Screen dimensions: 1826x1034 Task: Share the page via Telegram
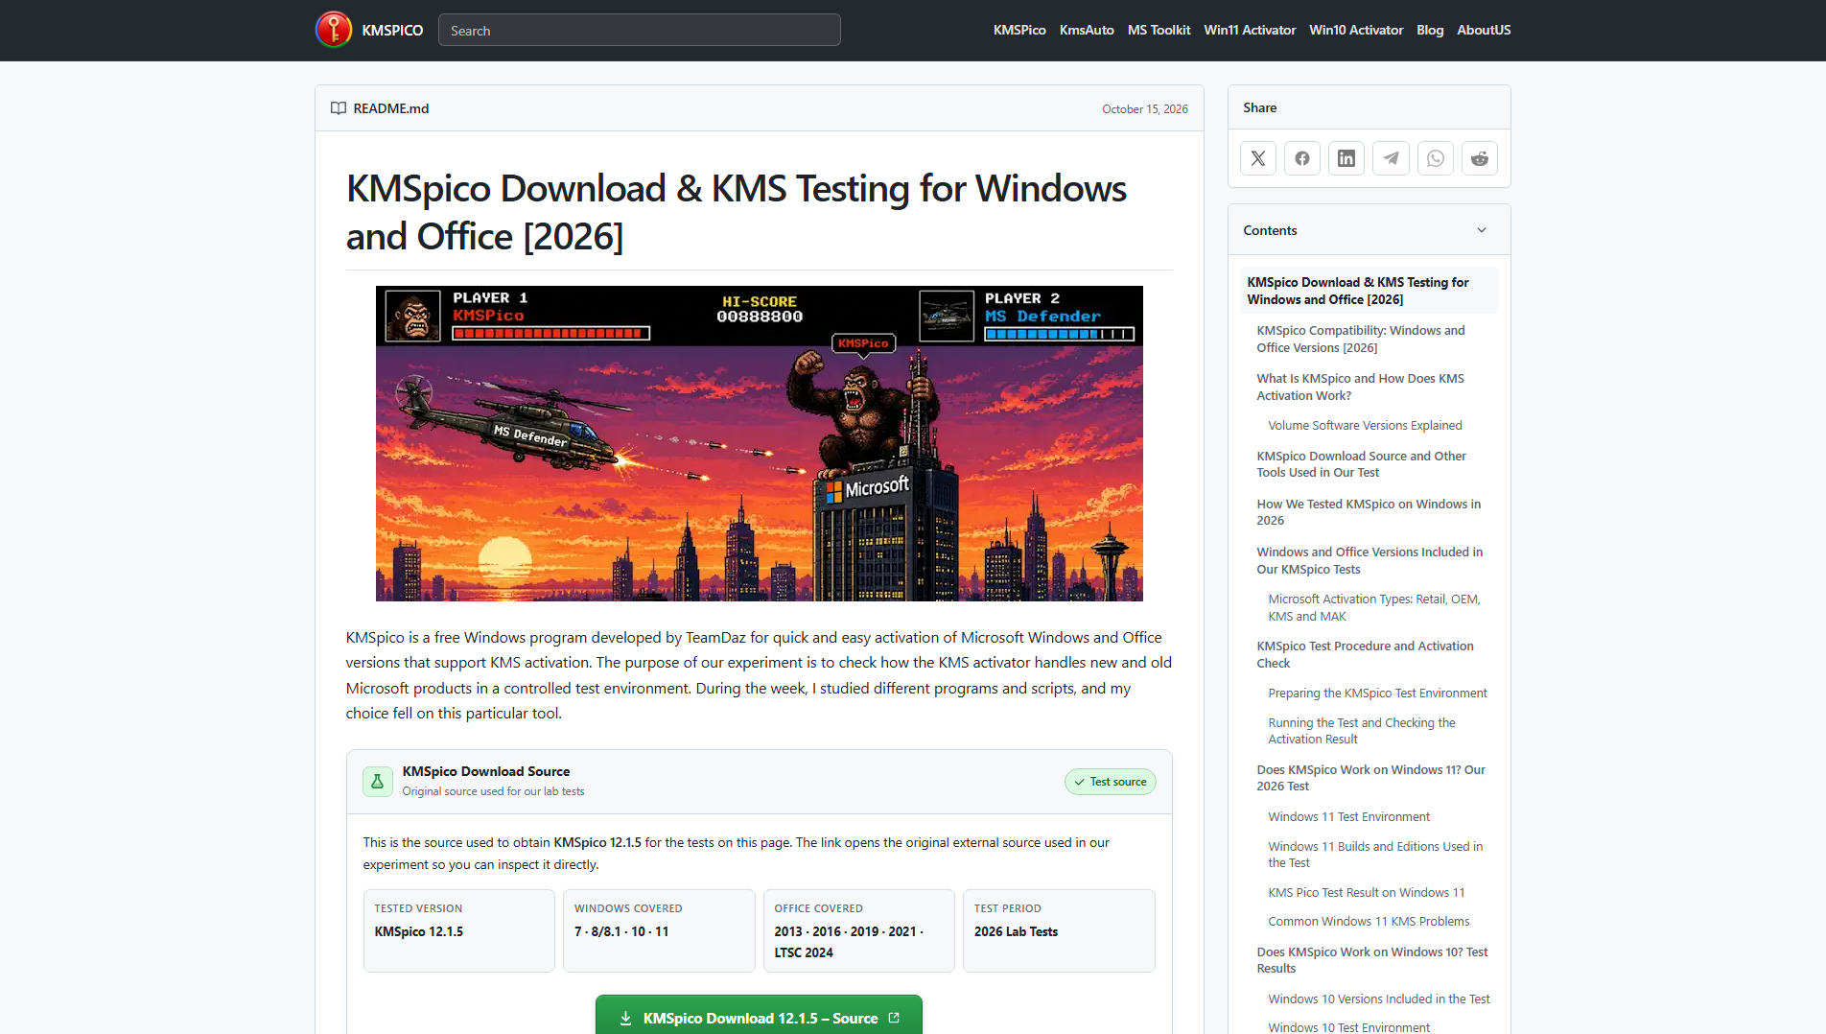pyautogui.click(x=1391, y=158)
